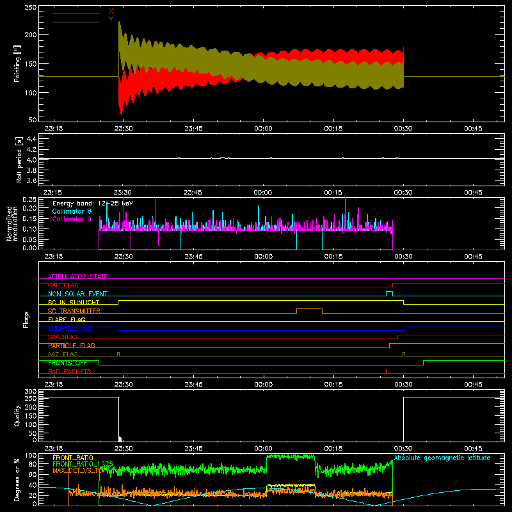Click 00:00 time label under Pointing panel

tap(263, 129)
